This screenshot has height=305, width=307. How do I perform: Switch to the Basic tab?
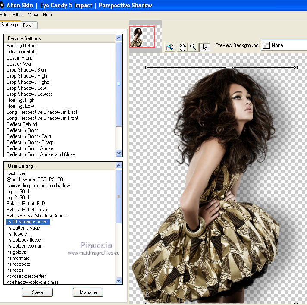29,25
